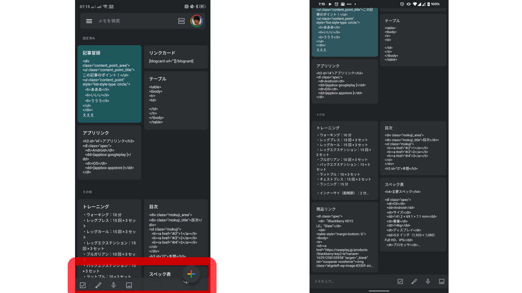Open the hamburger navigation menu
This screenshot has height=293, width=522.
pos(89,21)
